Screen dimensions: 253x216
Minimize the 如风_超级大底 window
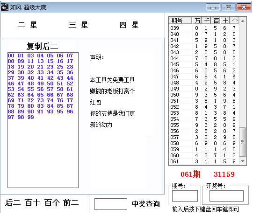click(213, 7)
